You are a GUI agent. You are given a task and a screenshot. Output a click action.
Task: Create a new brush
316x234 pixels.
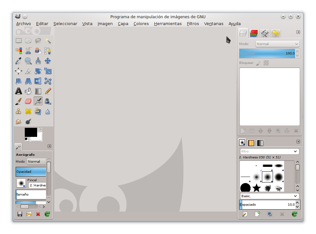tap(257, 214)
